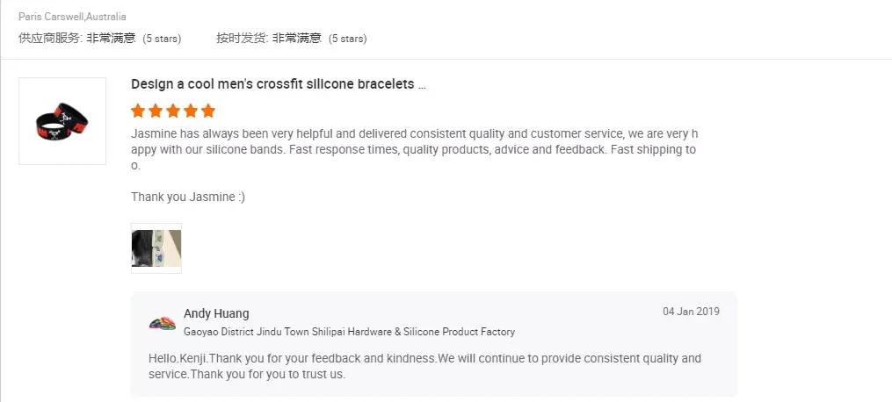Click the 供应商服务 rating label
Image resolution: width=892 pixels, height=402 pixels.
click(x=51, y=38)
